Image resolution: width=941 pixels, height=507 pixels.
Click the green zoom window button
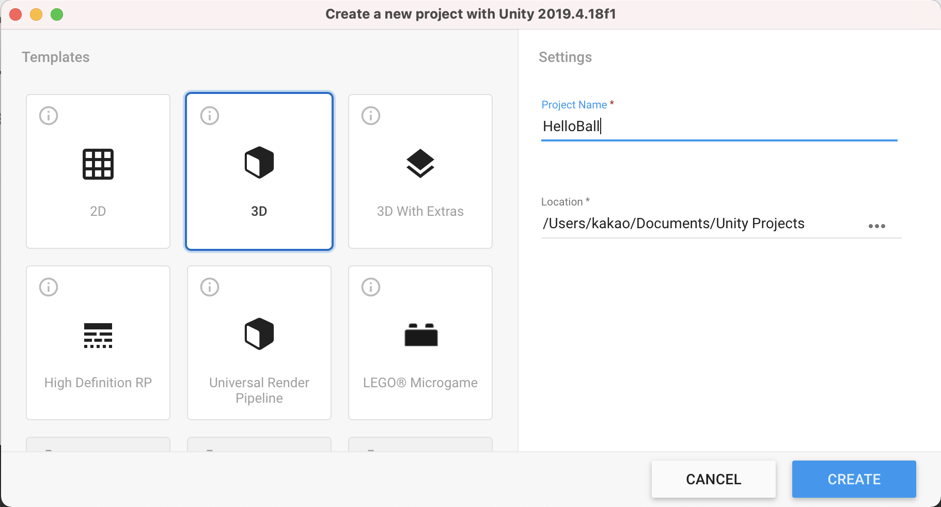coord(57,14)
